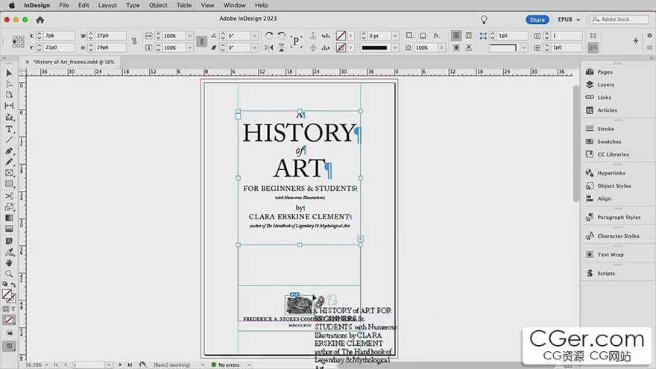
Task: Set reference point using the reference point locator
Action: click(18, 42)
